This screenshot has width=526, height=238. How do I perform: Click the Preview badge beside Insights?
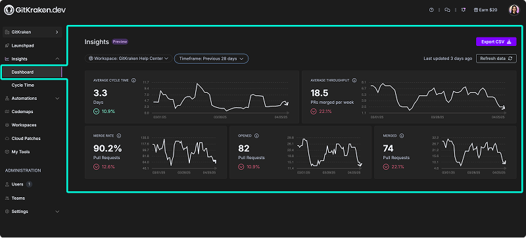[120, 42]
